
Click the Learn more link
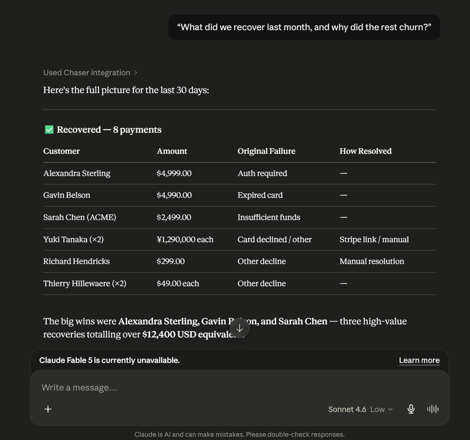419,360
